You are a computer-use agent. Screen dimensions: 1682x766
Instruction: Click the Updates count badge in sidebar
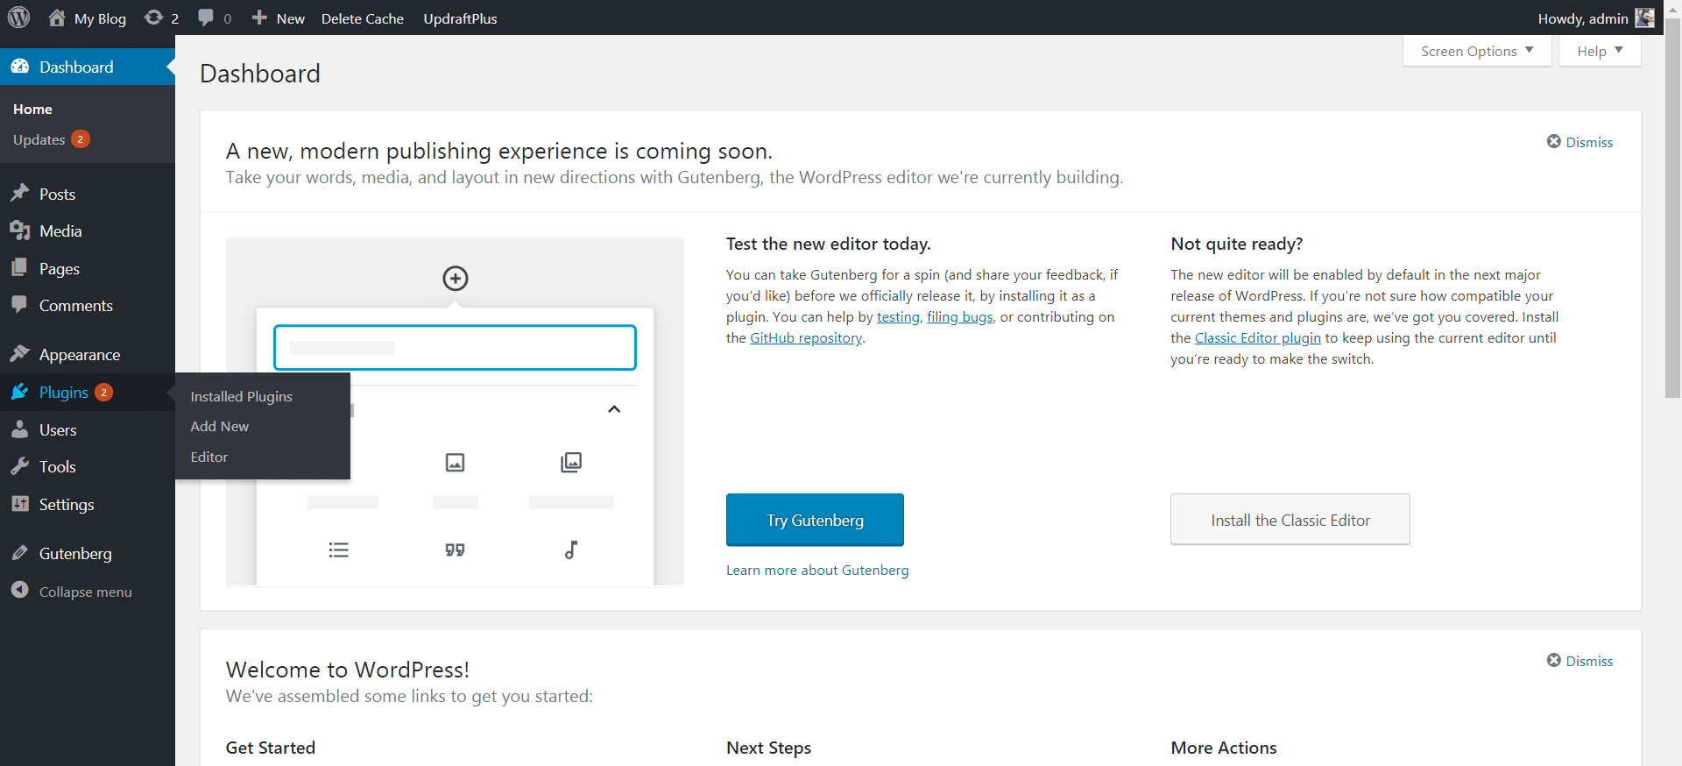[x=81, y=139]
